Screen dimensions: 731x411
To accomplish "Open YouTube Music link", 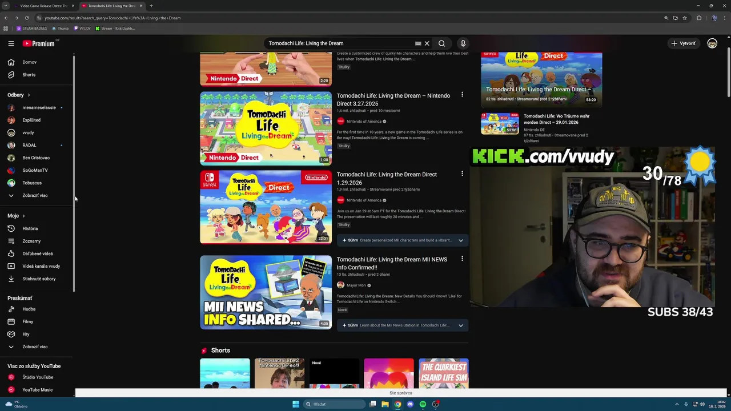I will pyautogui.click(x=37, y=390).
